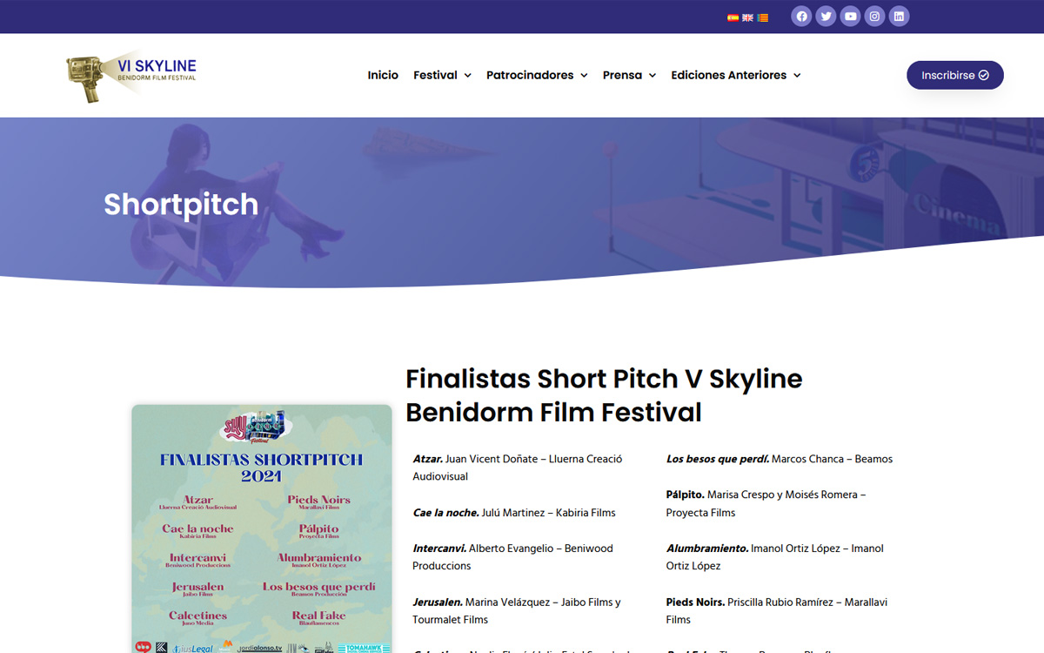Go to the Inicio menu item
The height and width of the screenshot is (653, 1044).
[x=383, y=75]
